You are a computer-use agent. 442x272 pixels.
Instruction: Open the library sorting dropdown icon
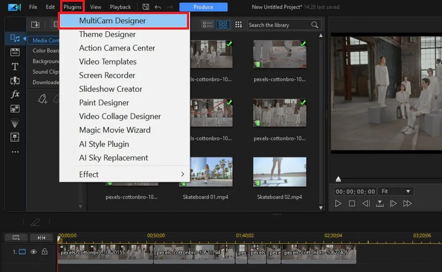pos(238,25)
